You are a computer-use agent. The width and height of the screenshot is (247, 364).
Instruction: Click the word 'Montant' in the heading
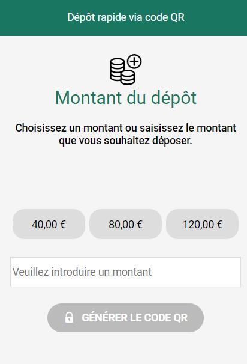(88, 98)
